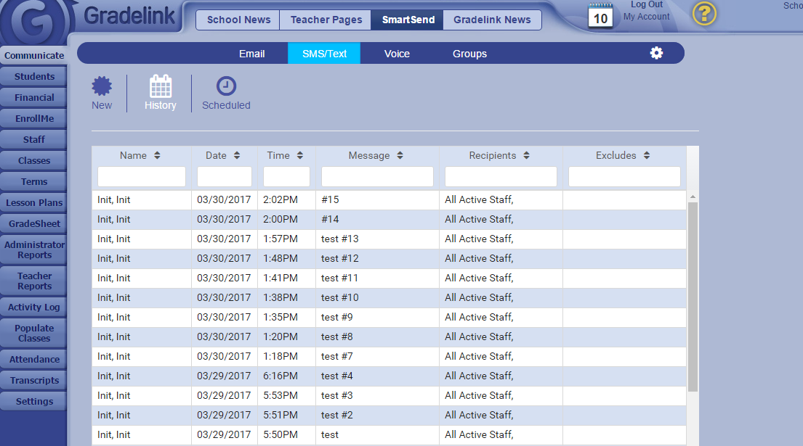Click the time cell '6:16PM'
This screenshot has width=803, height=446.
pos(286,376)
